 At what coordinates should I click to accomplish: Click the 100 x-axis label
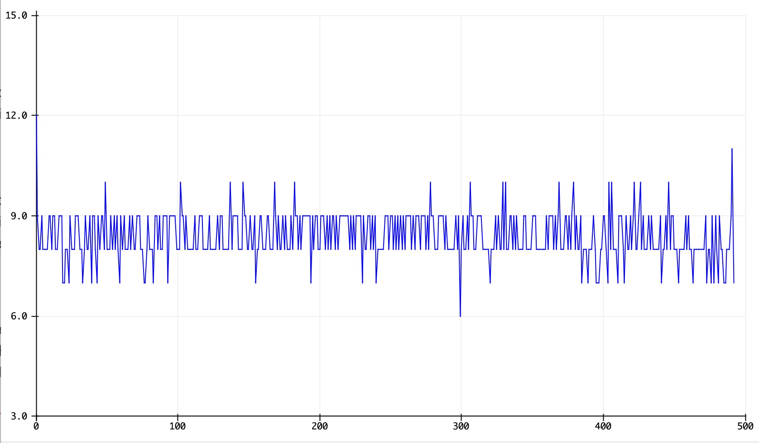(178, 426)
